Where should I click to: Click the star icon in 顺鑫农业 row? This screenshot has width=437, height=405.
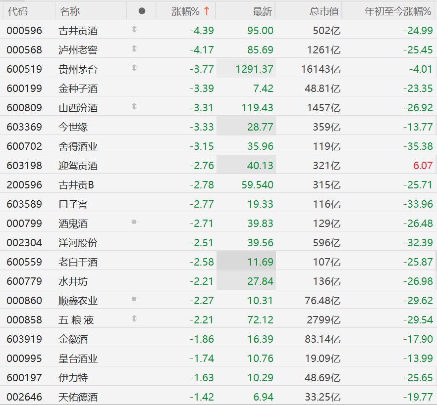(x=134, y=299)
